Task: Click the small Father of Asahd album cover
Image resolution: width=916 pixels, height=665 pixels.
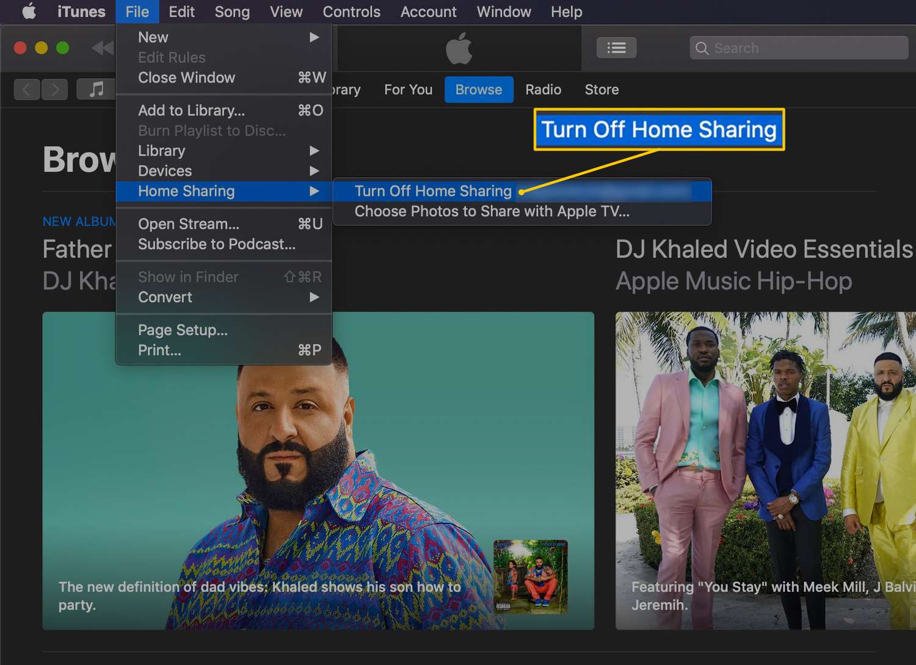Action: [530, 577]
